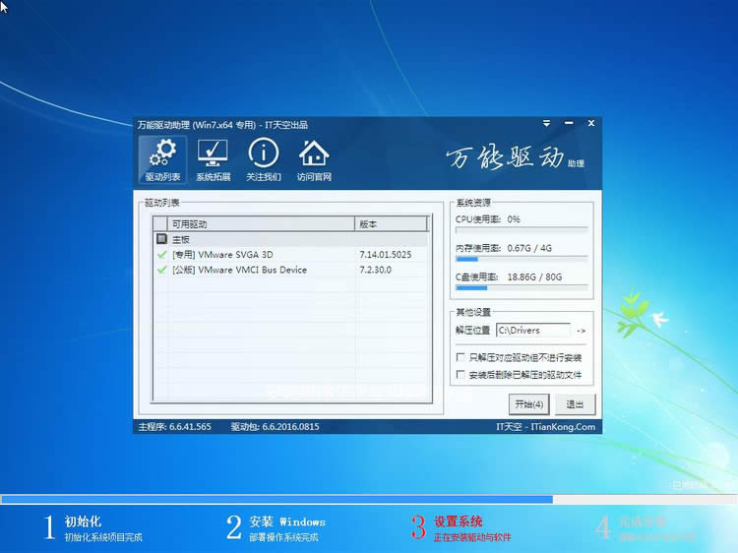Enable 安装后删除已解压的驱动文件 checkbox
The width and height of the screenshot is (738, 553).
pyautogui.click(x=461, y=375)
